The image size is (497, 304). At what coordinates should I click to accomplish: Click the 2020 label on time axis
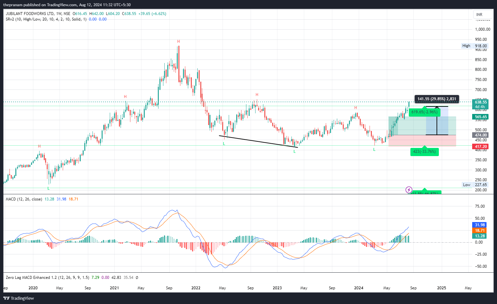[x=33, y=288]
